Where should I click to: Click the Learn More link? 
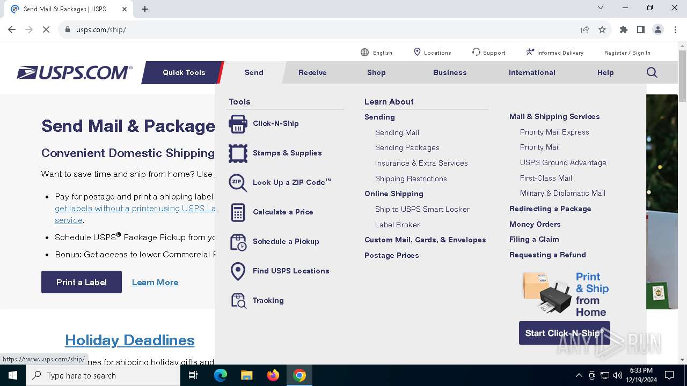[x=155, y=283]
